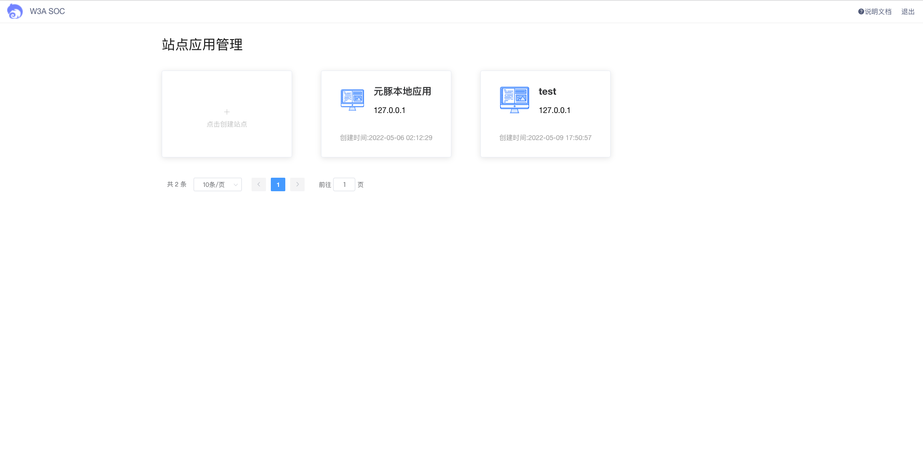The image size is (923, 466).
Task: Click the 站点应用管理 page title
Action: point(202,44)
